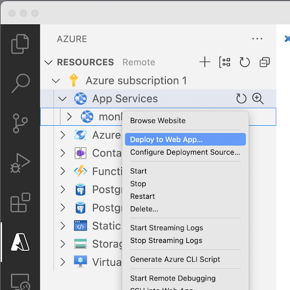Choose Browse Website from context menu
The image size is (290, 290).
[x=185, y=121]
